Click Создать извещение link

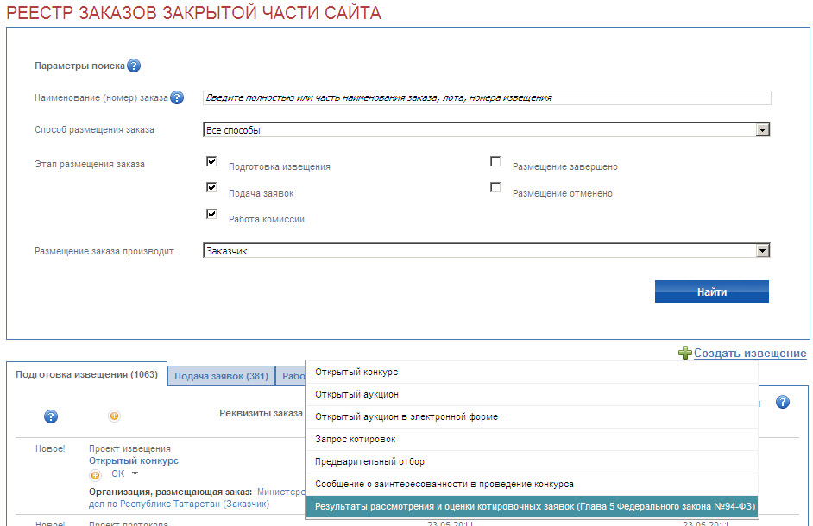[750, 353]
